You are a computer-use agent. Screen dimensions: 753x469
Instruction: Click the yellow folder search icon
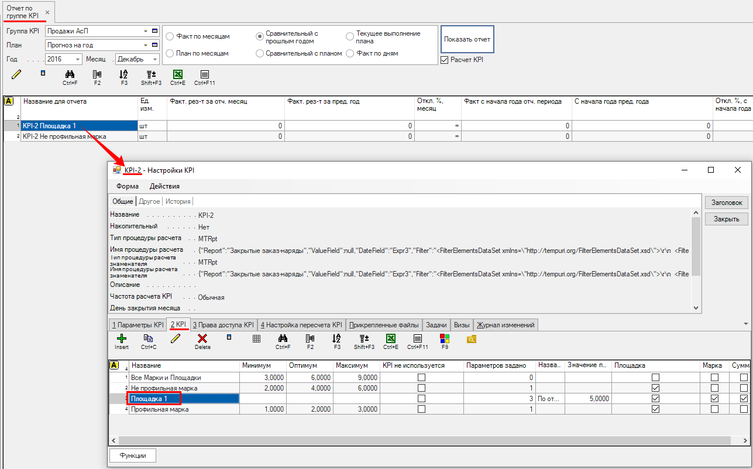pyautogui.click(x=472, y=338)
